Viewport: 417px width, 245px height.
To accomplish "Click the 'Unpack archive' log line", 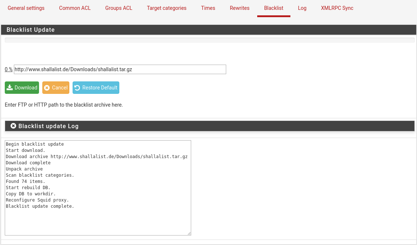I will [x=24, y=169].
